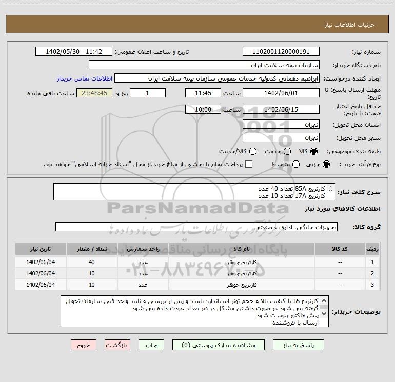Click the remaining days field showing 1

[x=148, y=93]
